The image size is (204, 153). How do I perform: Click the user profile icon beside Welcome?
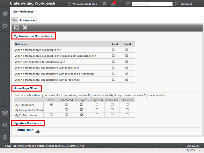tap(69, 4)
